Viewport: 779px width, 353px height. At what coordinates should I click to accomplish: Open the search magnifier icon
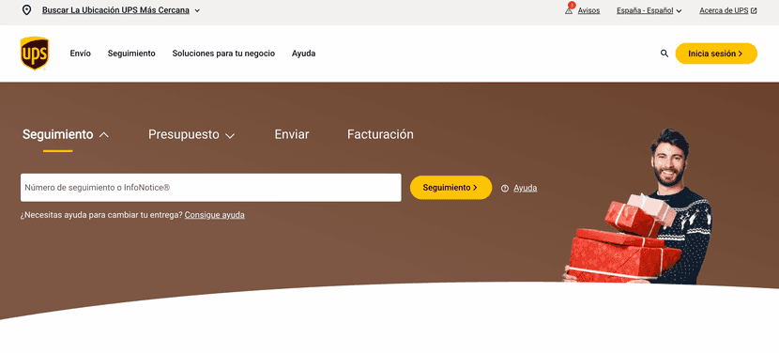coord(664,54)
